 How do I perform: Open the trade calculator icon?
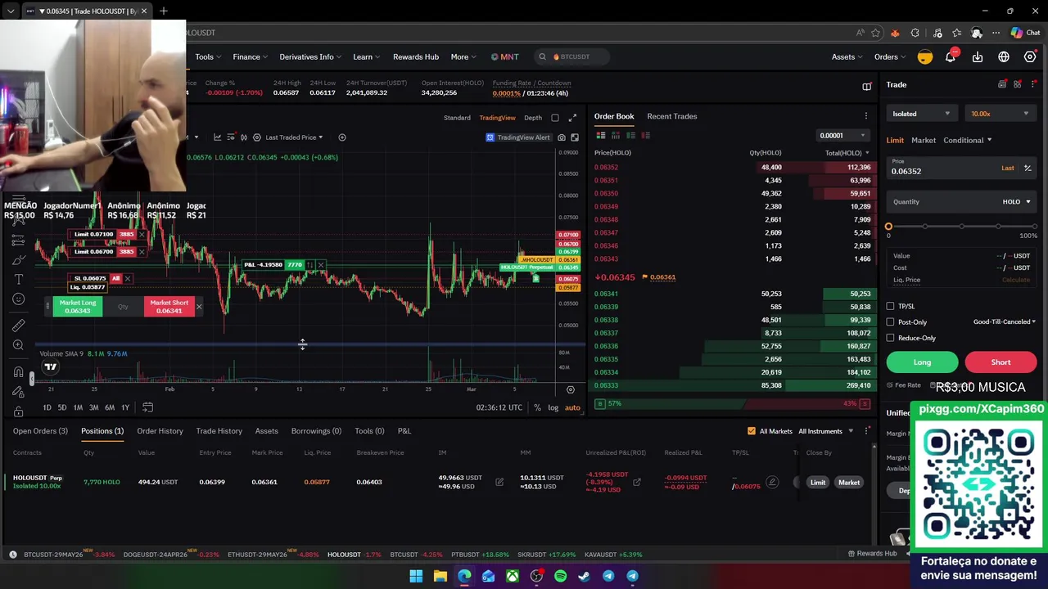(1002, 84)
